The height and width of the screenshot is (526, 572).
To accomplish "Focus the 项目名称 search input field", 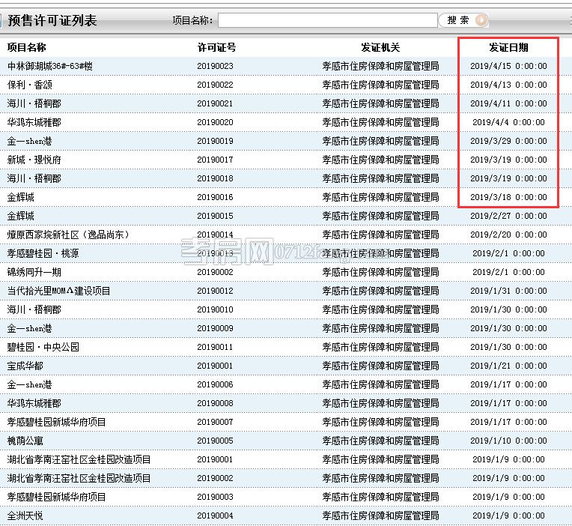I will pos(327,20).
